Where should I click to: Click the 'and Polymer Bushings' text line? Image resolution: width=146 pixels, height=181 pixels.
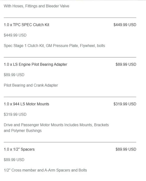pos(23,130)
